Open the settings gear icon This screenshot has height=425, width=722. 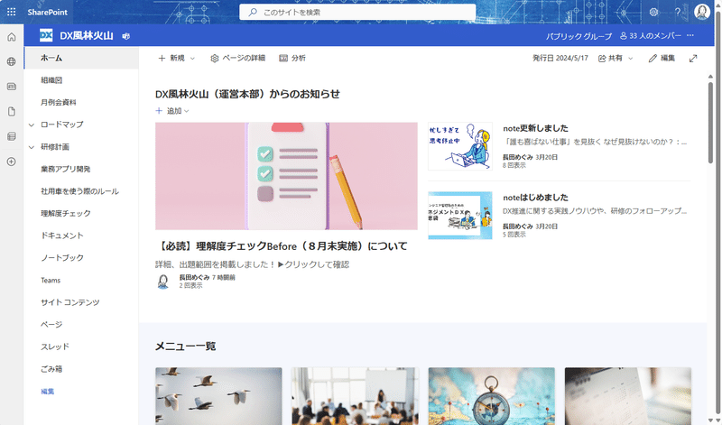[x=653, y=12]
